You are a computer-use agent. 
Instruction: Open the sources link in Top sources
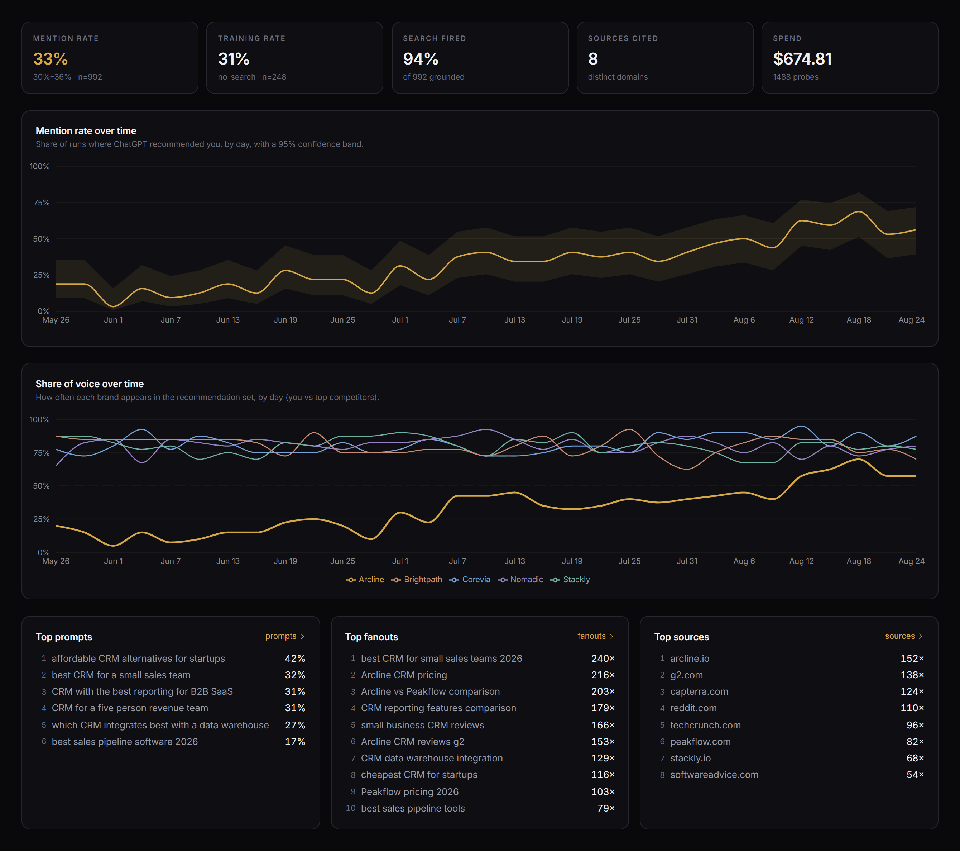pyautogui.click(x=904, y=636)
